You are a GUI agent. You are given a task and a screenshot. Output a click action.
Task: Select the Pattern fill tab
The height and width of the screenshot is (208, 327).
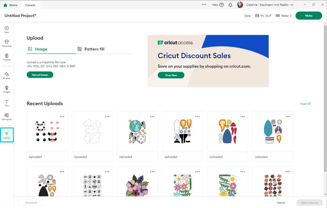click(x=91, y=49)
